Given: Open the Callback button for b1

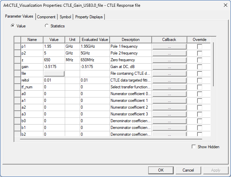Looking at the screenshot, I should tap(169, 128).
